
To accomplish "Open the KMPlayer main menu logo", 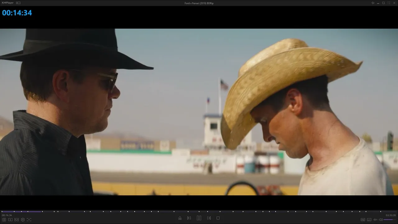I will 8,3.
